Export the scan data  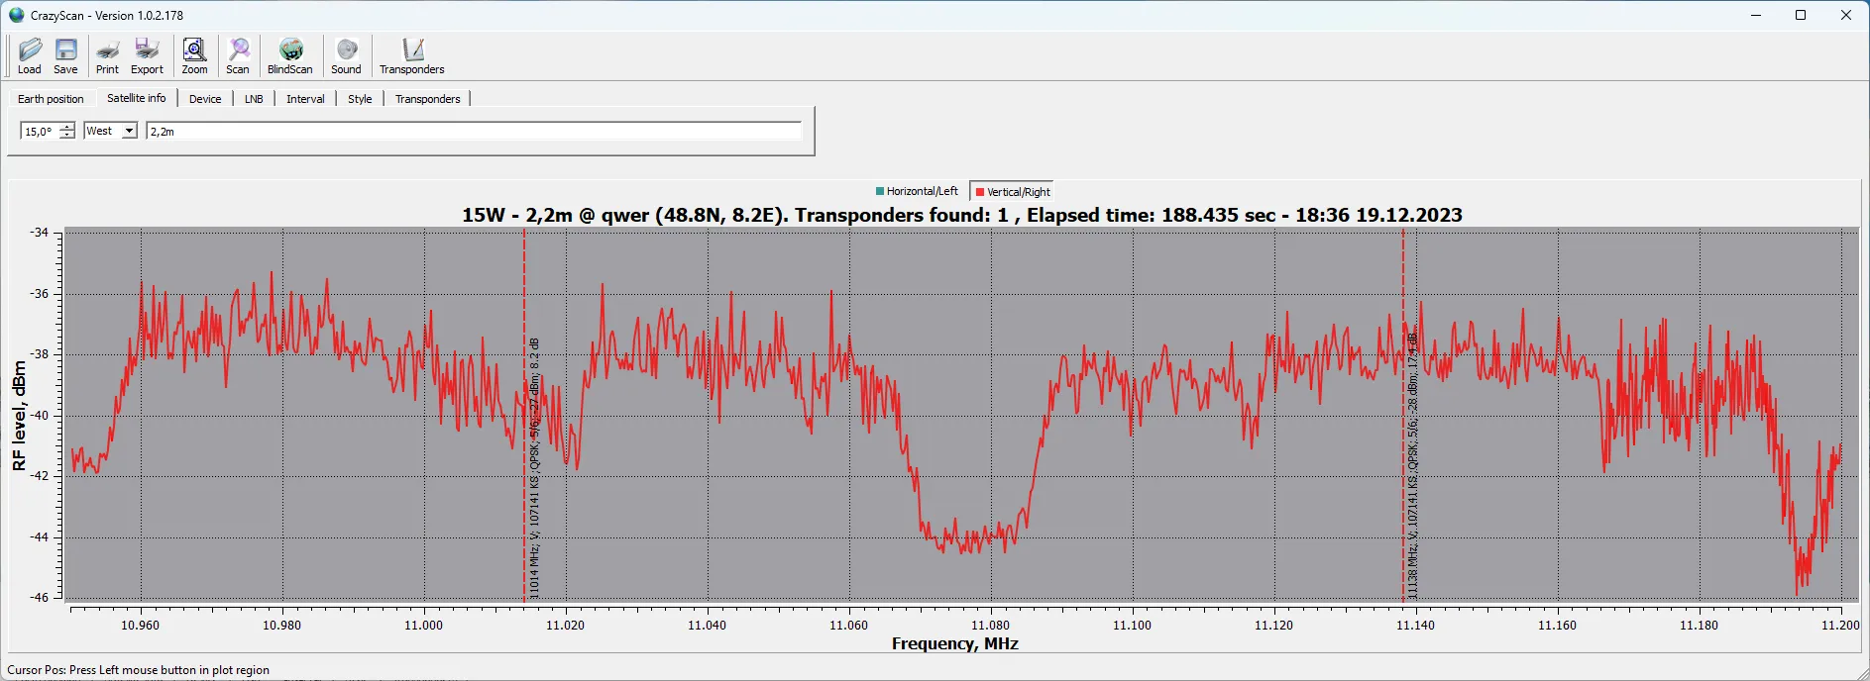(147, 55)
